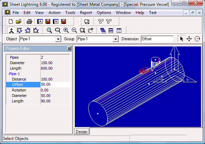The width and height of the screenshot is (205, 144).
Task: Click the Zoom Out magnifier icon
Action: (x=74, y=30)
